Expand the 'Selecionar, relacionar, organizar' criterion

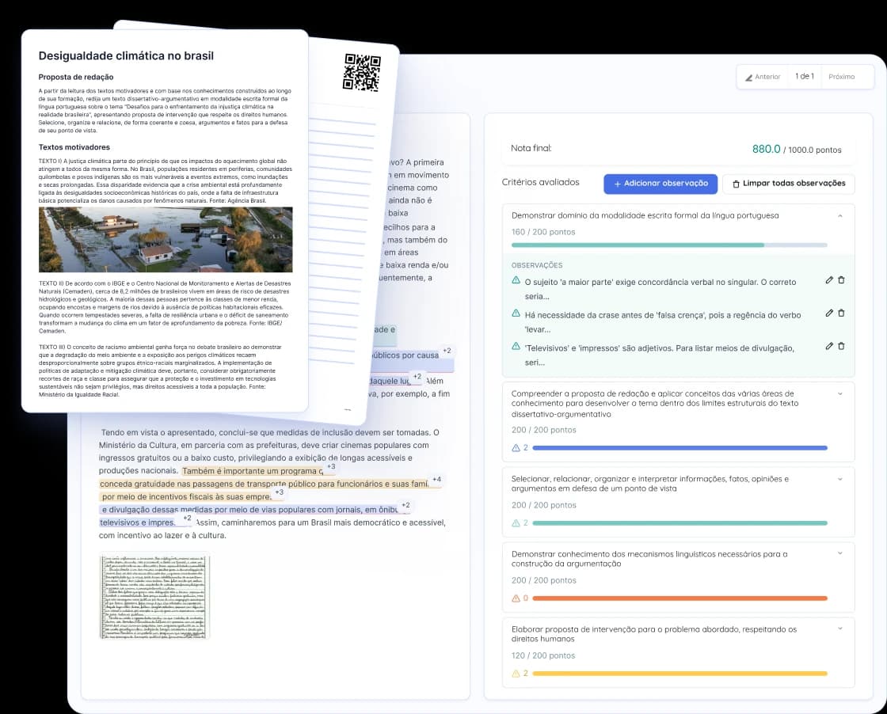point(840,480)
